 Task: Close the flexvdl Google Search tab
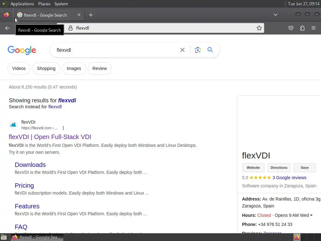79,15
